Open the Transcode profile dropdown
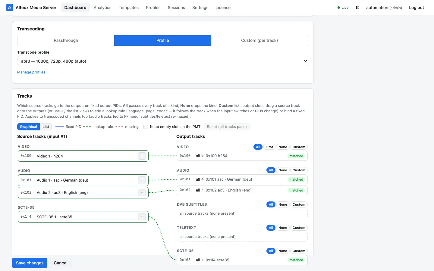The height and width of the screenshot is (271, 434). [163, 61]
